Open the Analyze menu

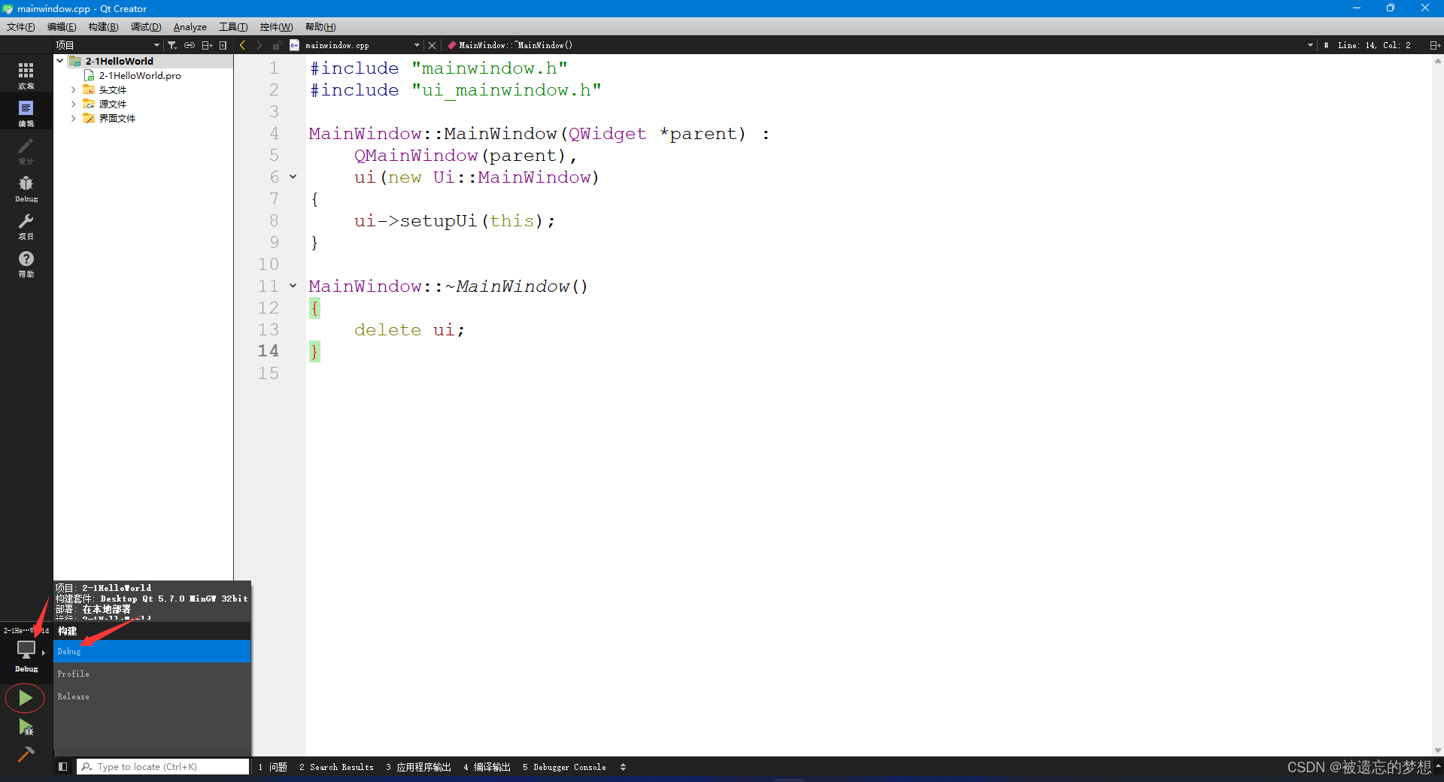pos(190,27)
